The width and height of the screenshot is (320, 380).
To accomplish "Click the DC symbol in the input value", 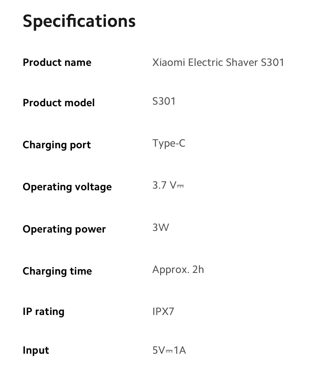I will [x=169, y=351].
